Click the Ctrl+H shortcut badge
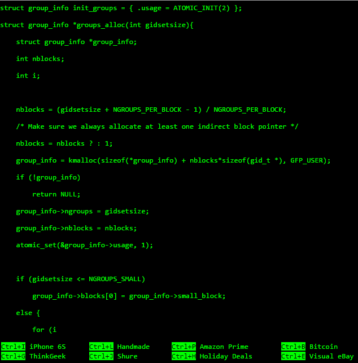 point(184,356)
